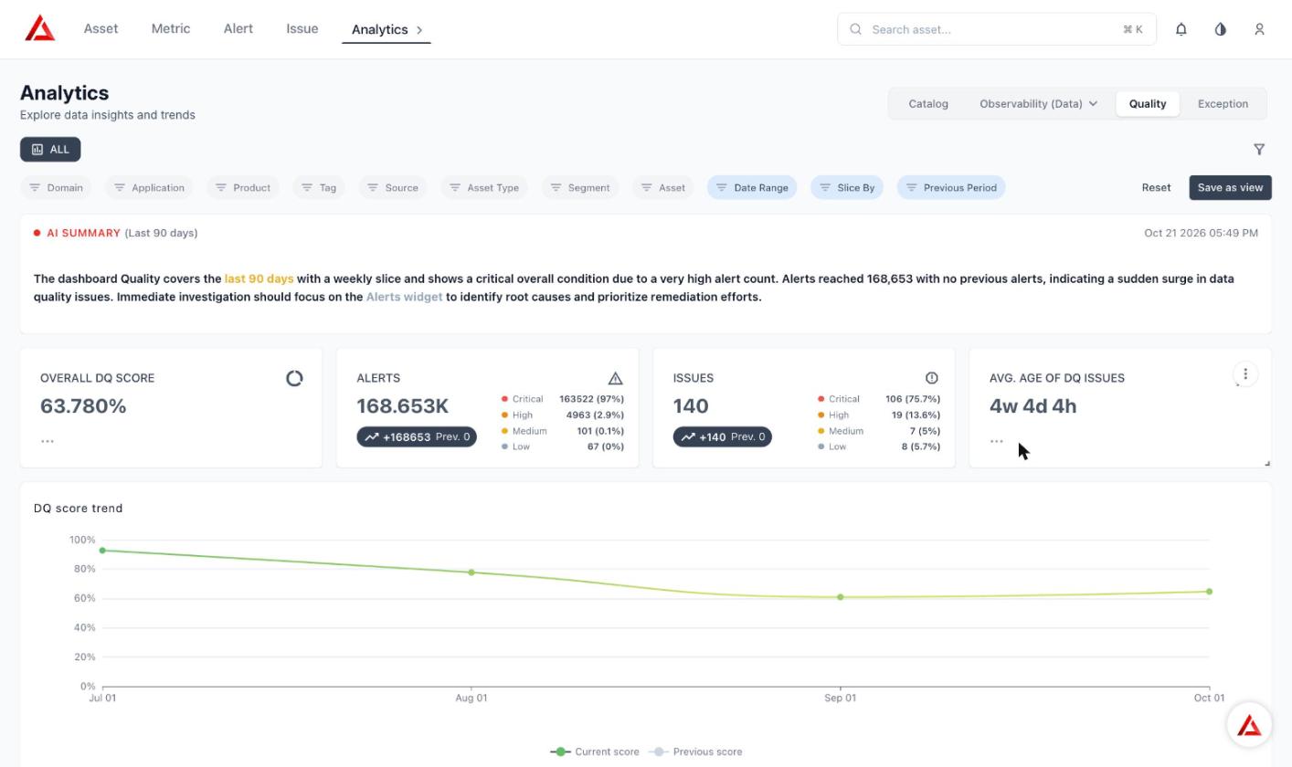Open the Date Range filter
The height and width of the screenshot is (767, 1292).
pos(752,187)
